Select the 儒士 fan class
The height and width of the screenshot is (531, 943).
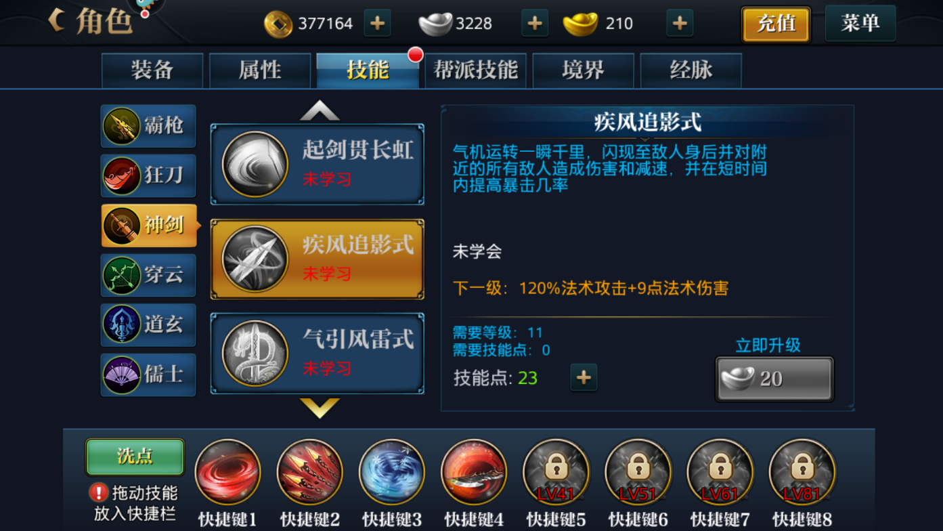pyautogui.click(x=148, y=375)
